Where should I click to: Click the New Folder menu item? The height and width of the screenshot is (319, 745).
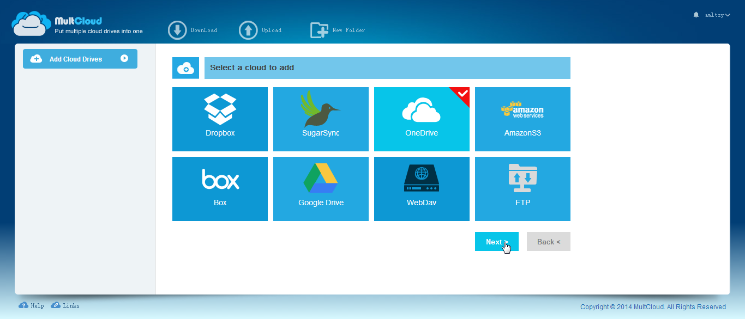(338, 30)
